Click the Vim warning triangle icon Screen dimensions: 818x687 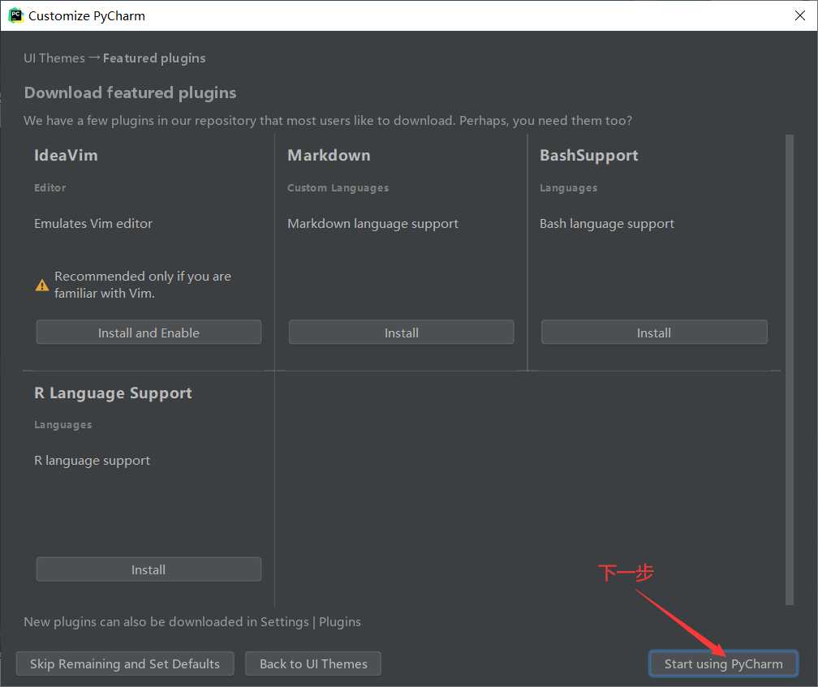coord(41,286)
